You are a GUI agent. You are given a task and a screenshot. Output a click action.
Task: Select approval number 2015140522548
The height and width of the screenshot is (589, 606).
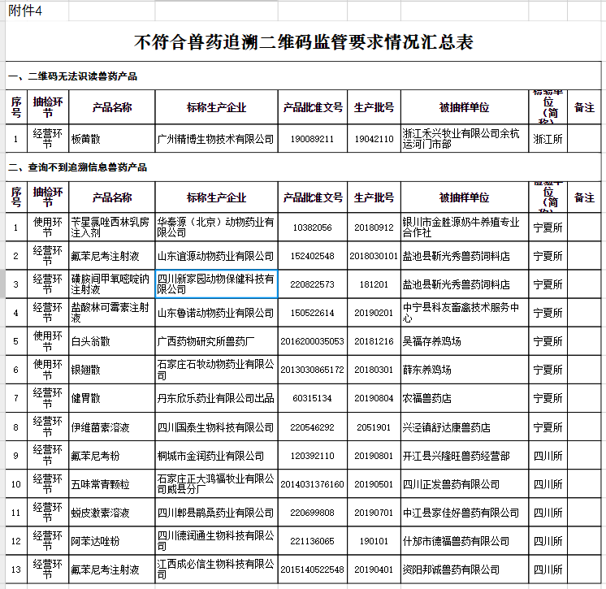click(312, 570)
